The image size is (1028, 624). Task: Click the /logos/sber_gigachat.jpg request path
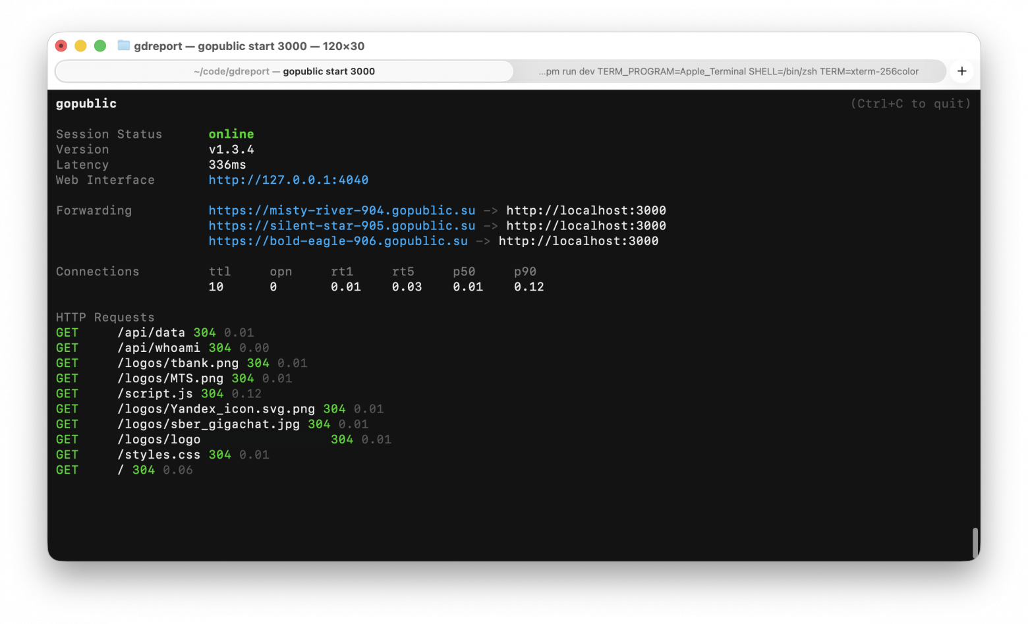[208, 424]
